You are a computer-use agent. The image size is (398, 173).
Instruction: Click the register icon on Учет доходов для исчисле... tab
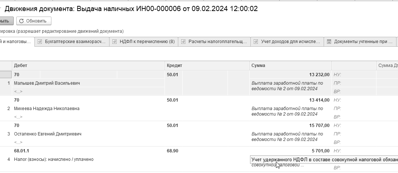coord(256,42)
